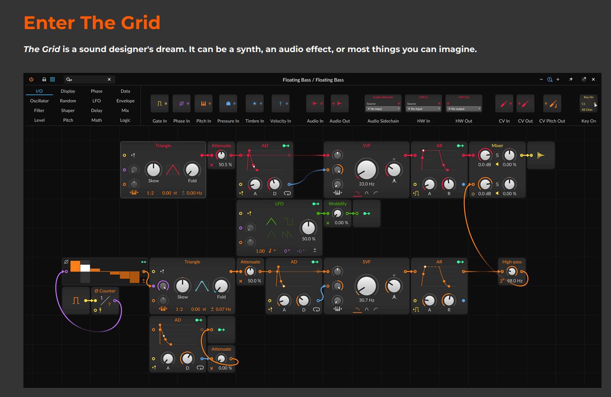Choose the Phase In module icon
This screenshot has width=611, height=397.
[181, 104]
